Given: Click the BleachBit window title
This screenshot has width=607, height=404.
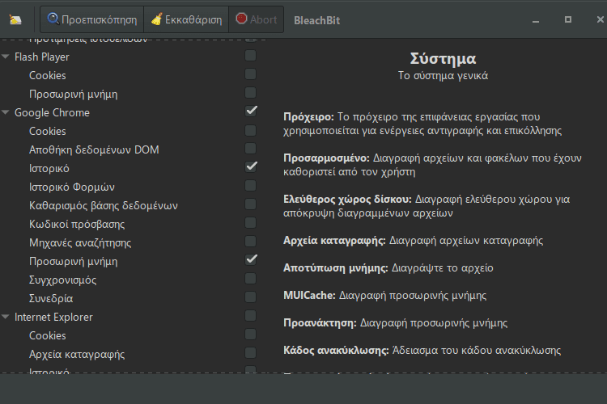Looking at the screenshot, I should [316, 20].
